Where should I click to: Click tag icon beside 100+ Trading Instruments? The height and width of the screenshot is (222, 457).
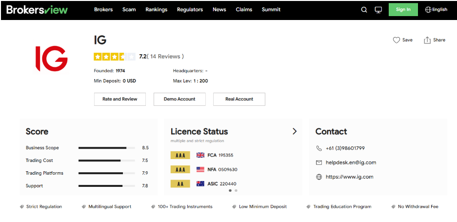153,206
